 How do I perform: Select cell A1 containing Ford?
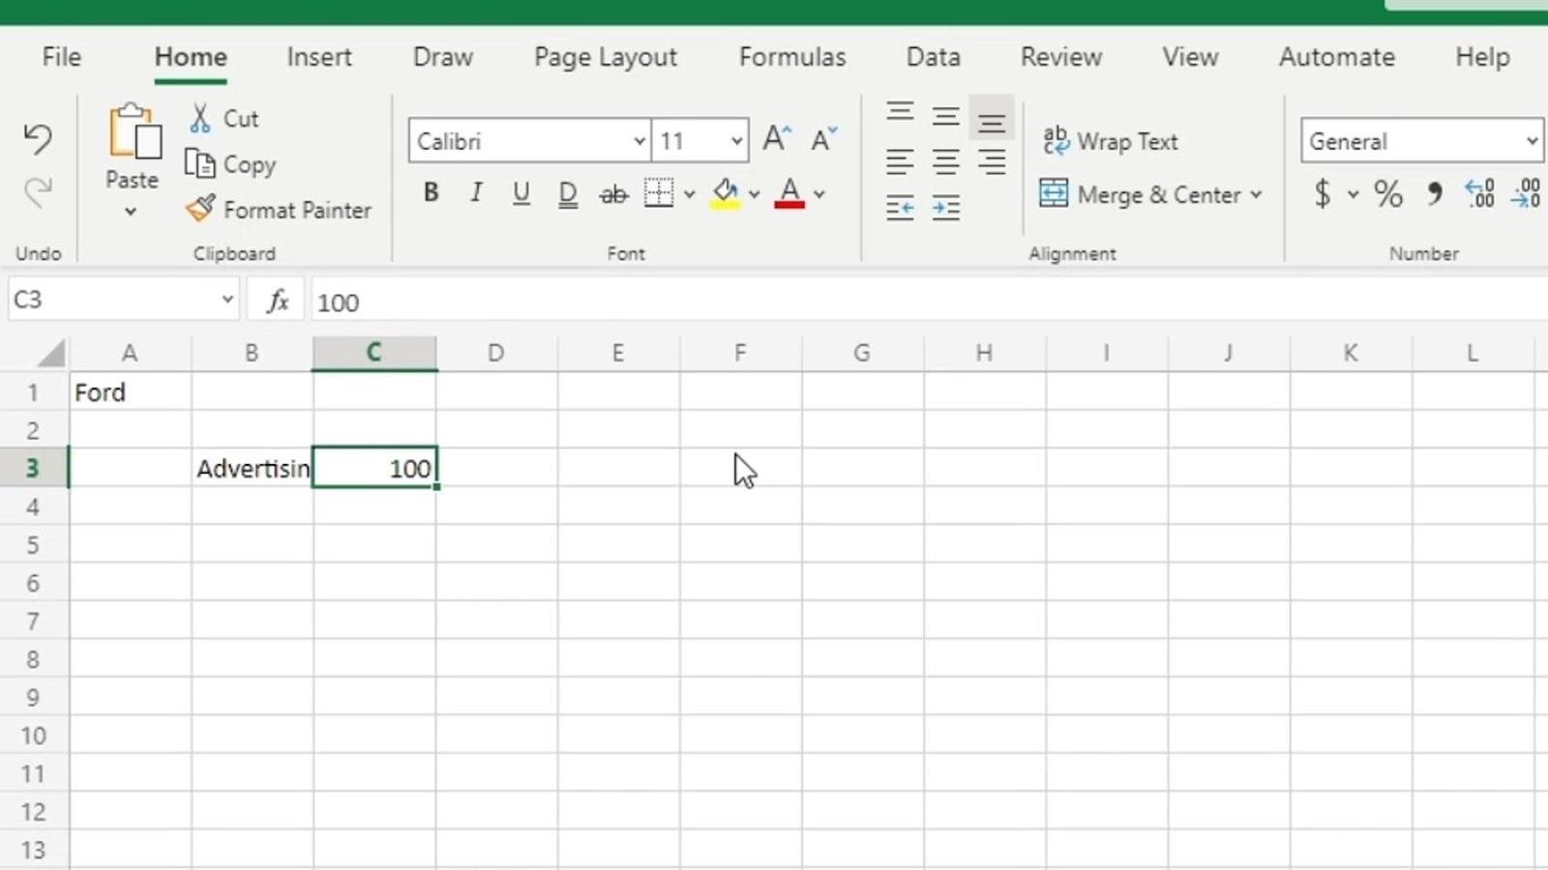pyautogui.click(x=130, y=392)
